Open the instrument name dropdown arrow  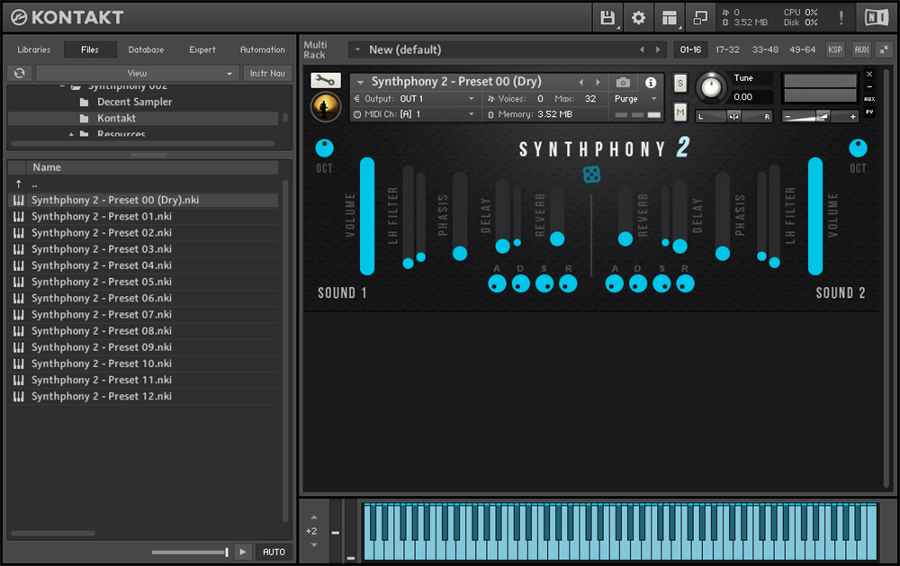tap(361, 83)
